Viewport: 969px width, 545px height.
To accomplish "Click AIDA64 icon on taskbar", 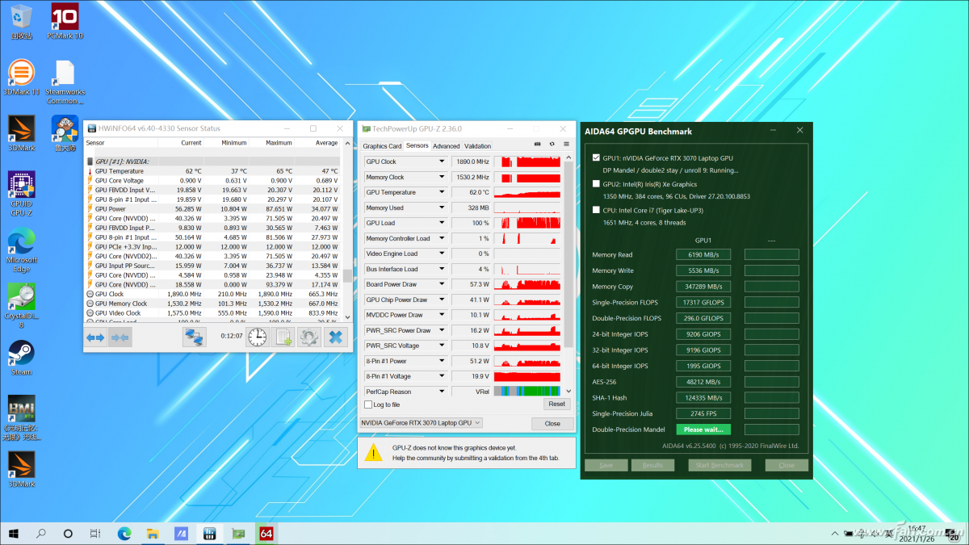I will (x=266, y=534).
